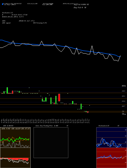Click the 'ADX & MACD' panel title
Screen dimensions: 127x168
pyautogui.click(x=8, y=126)
